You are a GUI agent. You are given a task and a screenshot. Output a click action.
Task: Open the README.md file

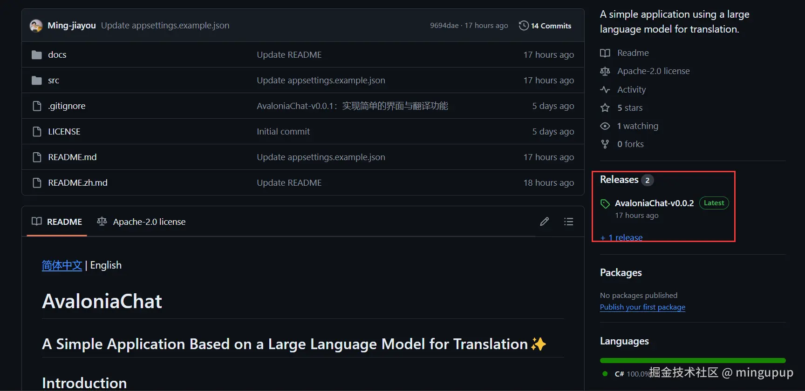(x=72, y=157)
